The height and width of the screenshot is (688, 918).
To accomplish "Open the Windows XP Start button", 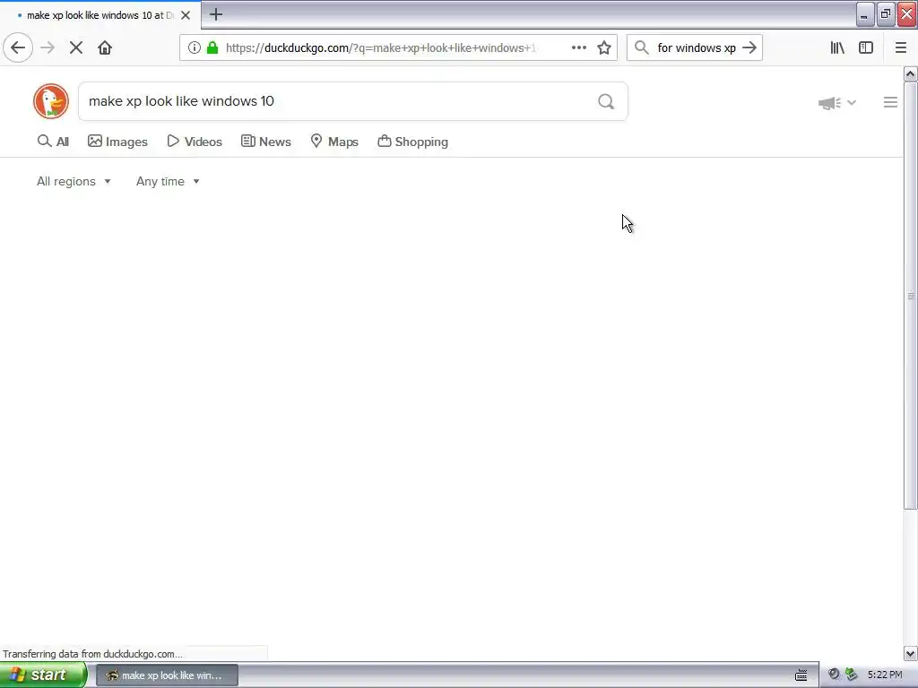I will tap(43, 675).
